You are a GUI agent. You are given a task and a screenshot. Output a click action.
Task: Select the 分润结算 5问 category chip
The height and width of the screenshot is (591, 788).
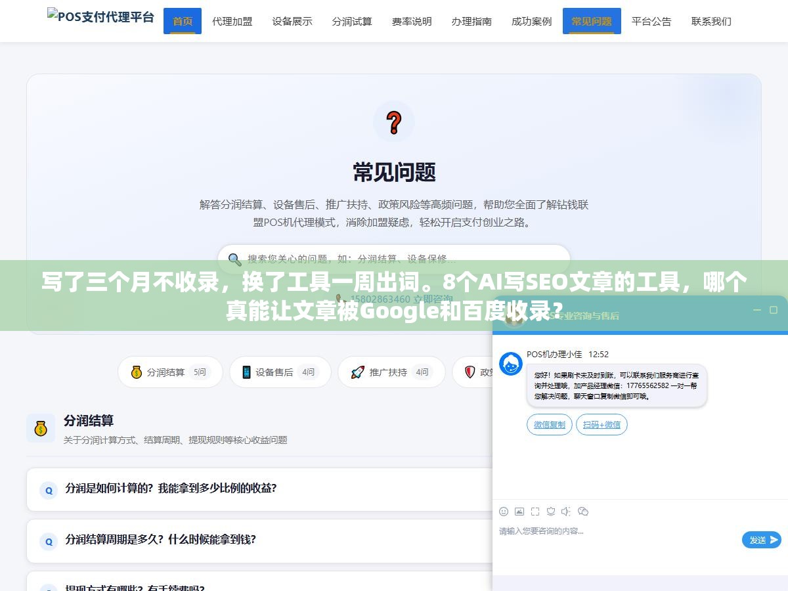(x=170, y=372)
